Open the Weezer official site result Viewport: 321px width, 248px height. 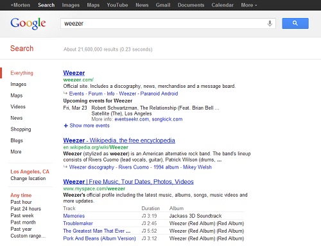coord(74,73)
